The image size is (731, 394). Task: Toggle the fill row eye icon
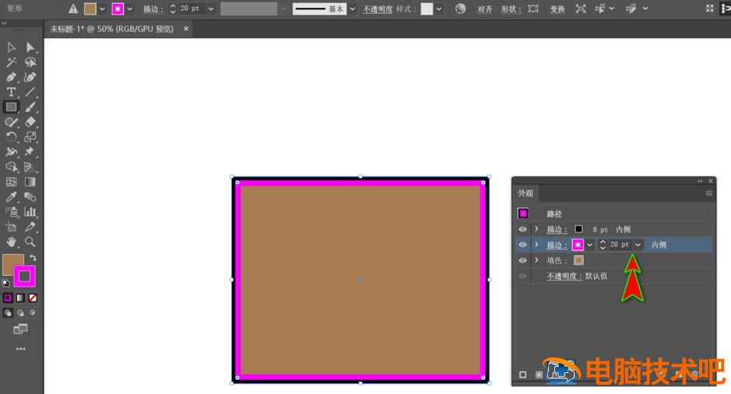pos(522,260)
